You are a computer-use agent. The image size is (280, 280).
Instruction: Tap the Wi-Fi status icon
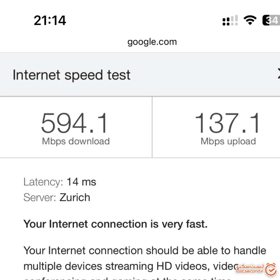[x=250, y=20]
